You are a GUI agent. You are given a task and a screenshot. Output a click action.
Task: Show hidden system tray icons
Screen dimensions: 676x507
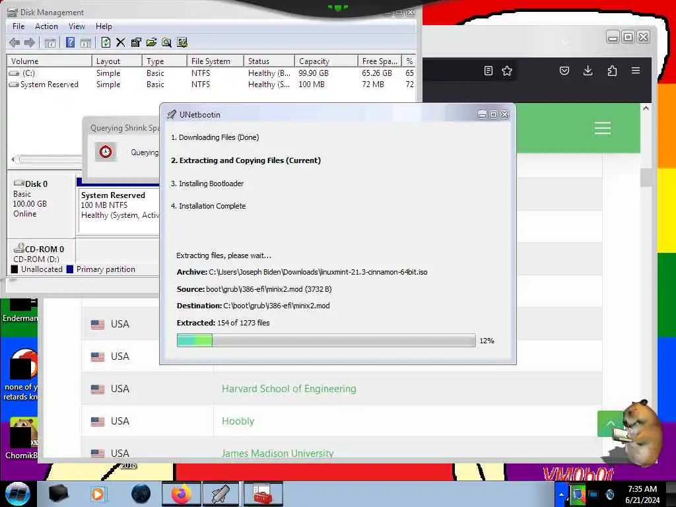(x=561, y=494)
